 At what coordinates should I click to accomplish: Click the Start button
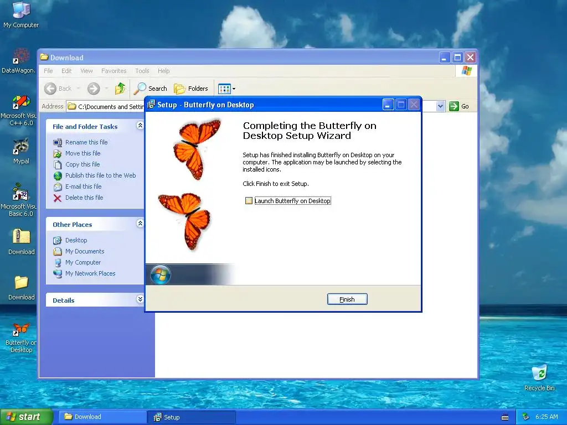pos(26,417)
